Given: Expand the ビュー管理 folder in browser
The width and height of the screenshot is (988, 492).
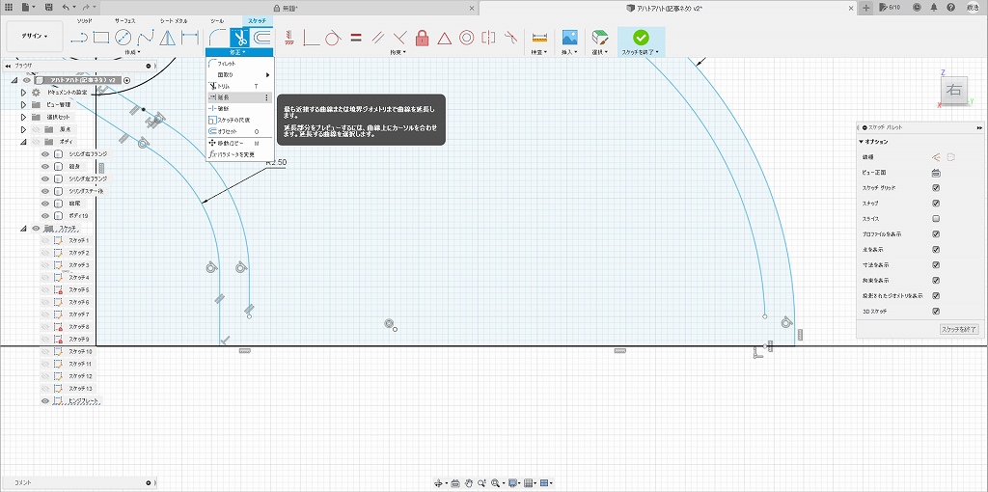Looking at the screenshot, I should 23,104.
